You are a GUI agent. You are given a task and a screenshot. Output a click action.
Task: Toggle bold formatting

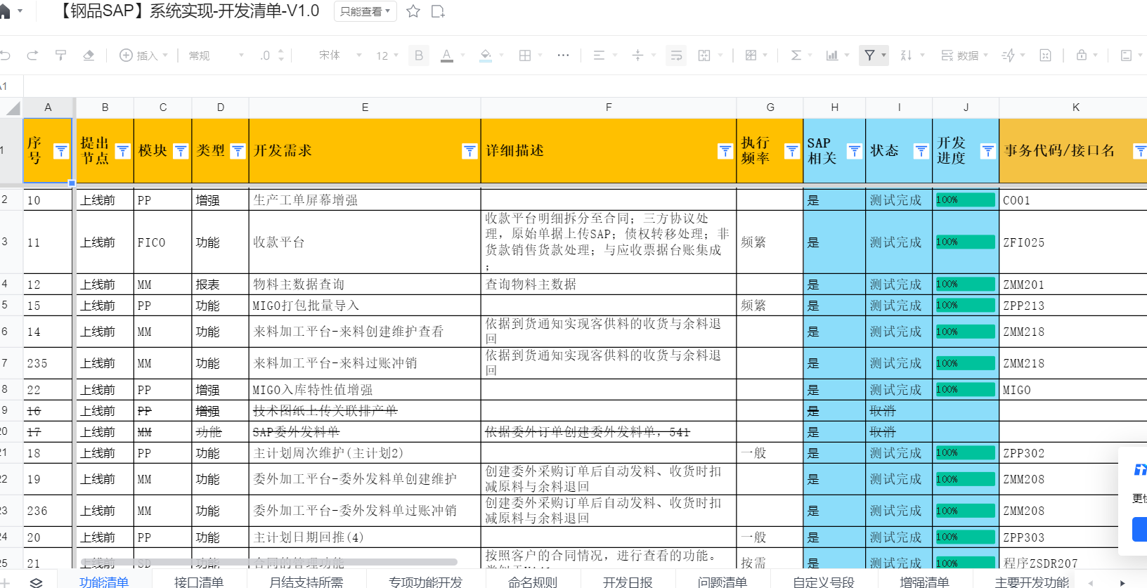(419, 55)
